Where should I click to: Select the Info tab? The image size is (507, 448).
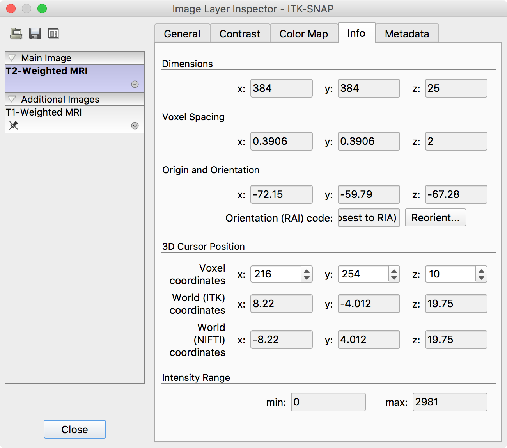[x=356, y=33]
